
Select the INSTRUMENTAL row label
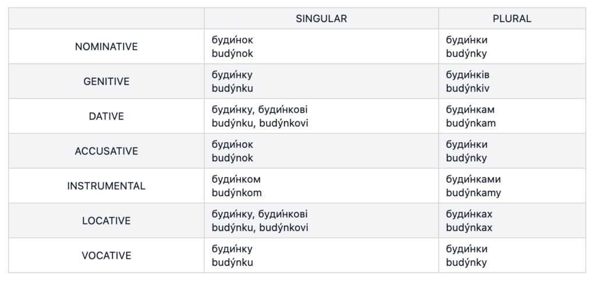pyautogui.click(x=106, y=186)
